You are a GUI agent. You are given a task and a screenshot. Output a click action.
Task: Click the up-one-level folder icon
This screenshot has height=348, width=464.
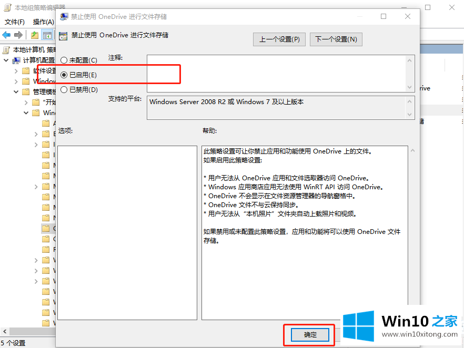[x=35, y=35]
